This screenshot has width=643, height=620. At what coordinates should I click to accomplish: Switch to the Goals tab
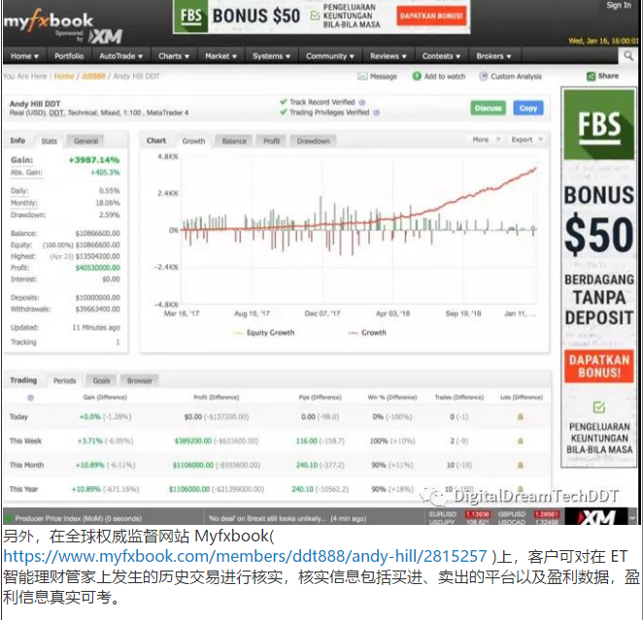pos(101,381)
